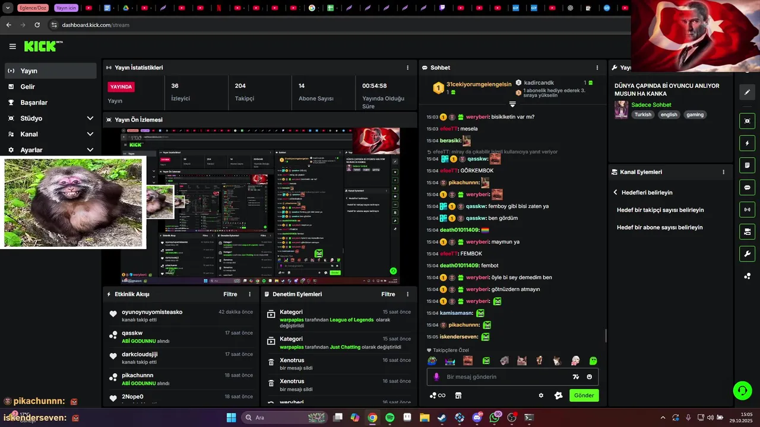760x427 pixels.
Task: Click the badge icon next to Gönder
Action: click(558, 396)
